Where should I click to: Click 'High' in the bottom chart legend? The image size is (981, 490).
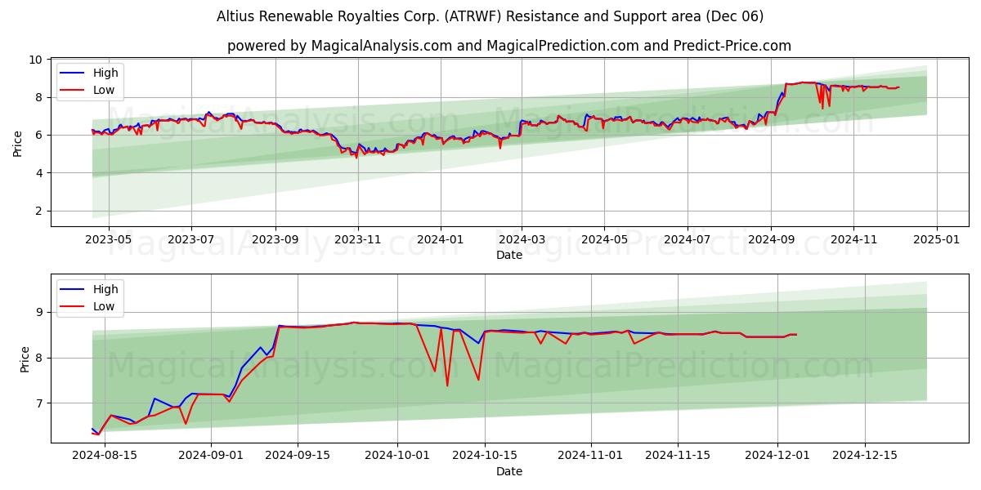coord(105,289)
